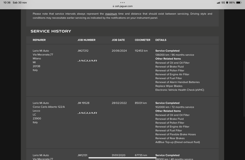Select job date 20/06/2024
Image resolution: width=245 pixels, height=160 pixels.
[119, 51]
